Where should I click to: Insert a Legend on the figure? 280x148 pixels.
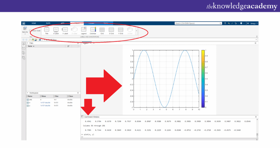click(x=84, y=30)
